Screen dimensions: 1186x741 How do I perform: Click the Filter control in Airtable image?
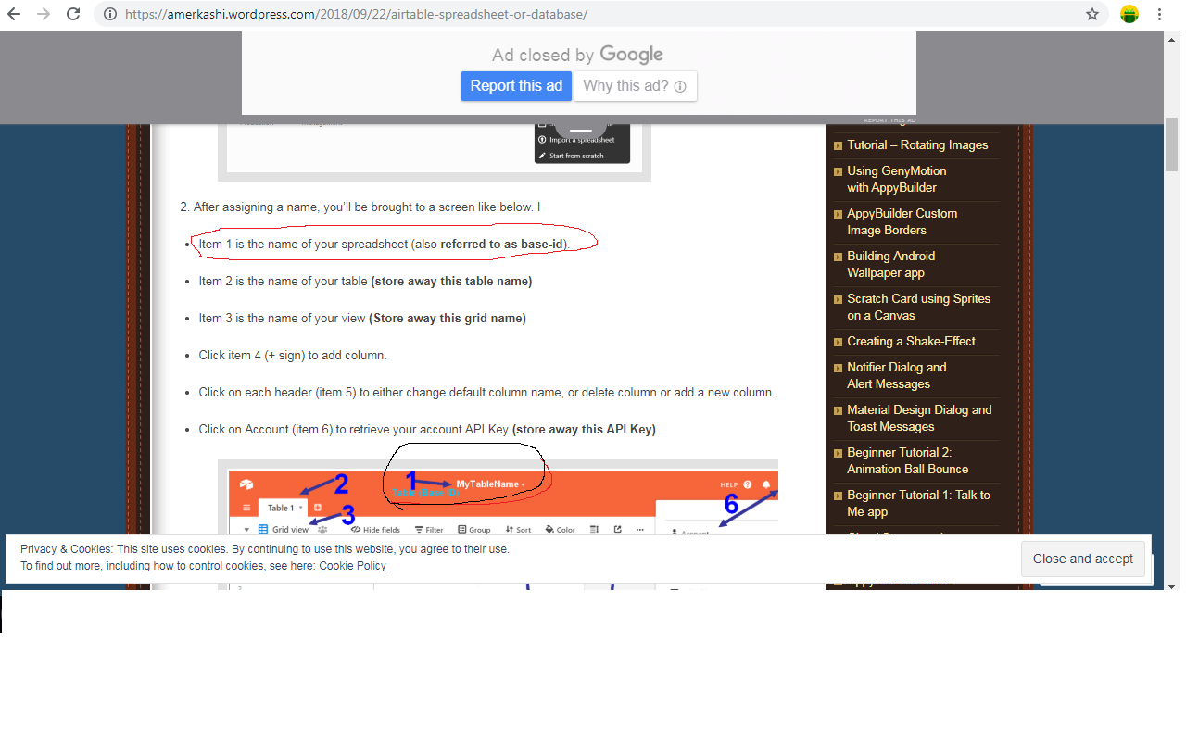(x=429, y=530)
